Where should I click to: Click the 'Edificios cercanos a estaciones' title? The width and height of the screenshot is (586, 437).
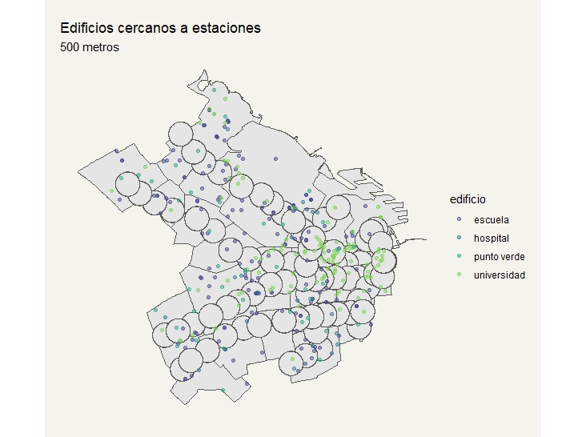160,28
